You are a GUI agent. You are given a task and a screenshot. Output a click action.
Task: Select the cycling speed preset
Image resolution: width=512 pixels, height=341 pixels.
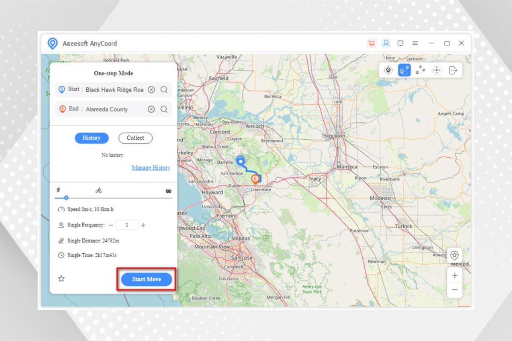99,191
